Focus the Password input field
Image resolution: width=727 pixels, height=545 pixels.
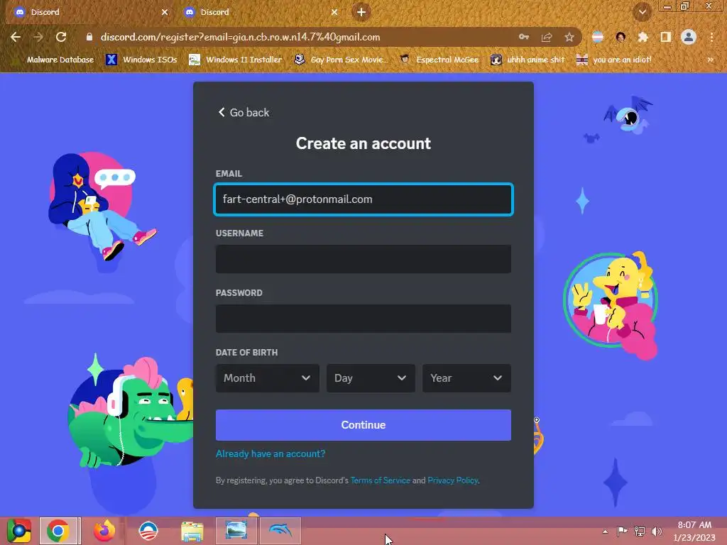(x=363, y=319)
